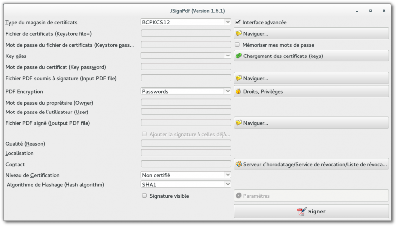Click the folder icon for the output PDF Naviguer
Screen dimensions: 397x226
(239, 123)
